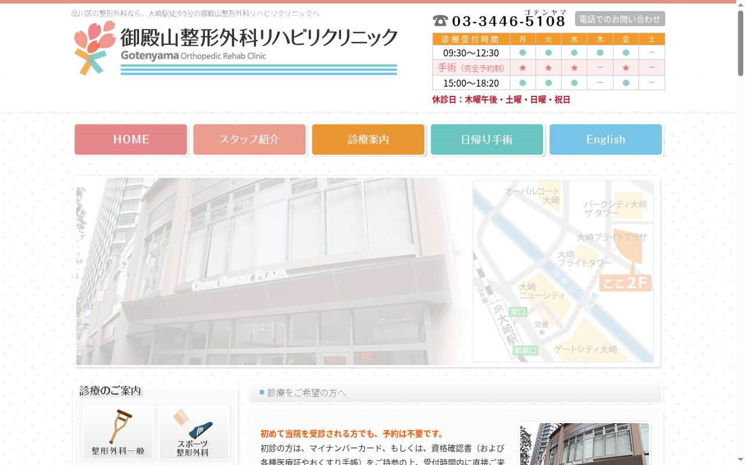The image size is (745, 465).
Task: Click the 土 column header in schedule
Action: (x=652, y=40)
